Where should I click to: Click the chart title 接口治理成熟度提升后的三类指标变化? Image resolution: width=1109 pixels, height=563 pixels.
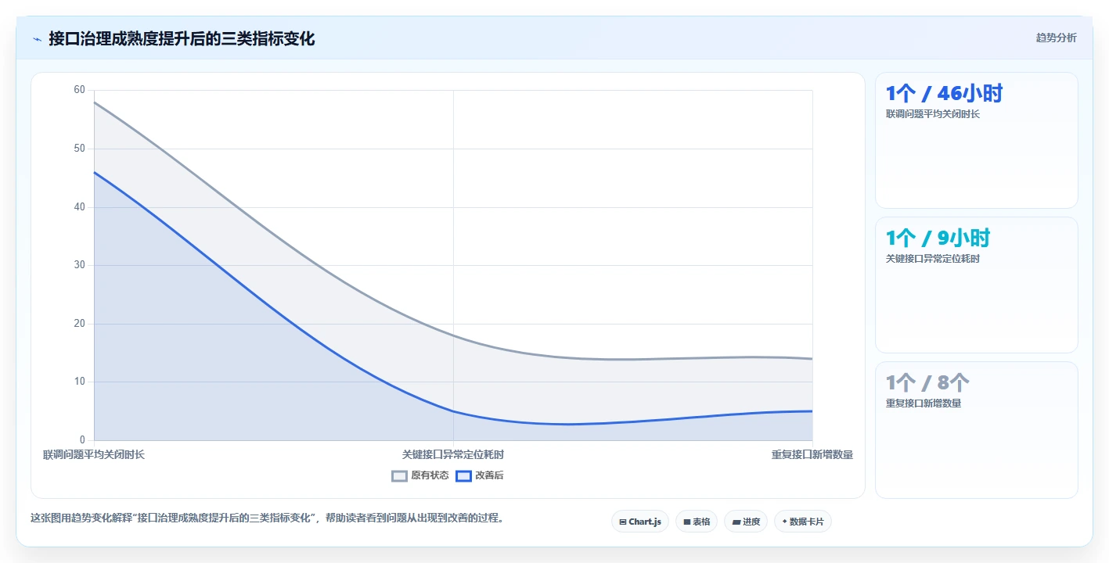[x=182, y=38]
